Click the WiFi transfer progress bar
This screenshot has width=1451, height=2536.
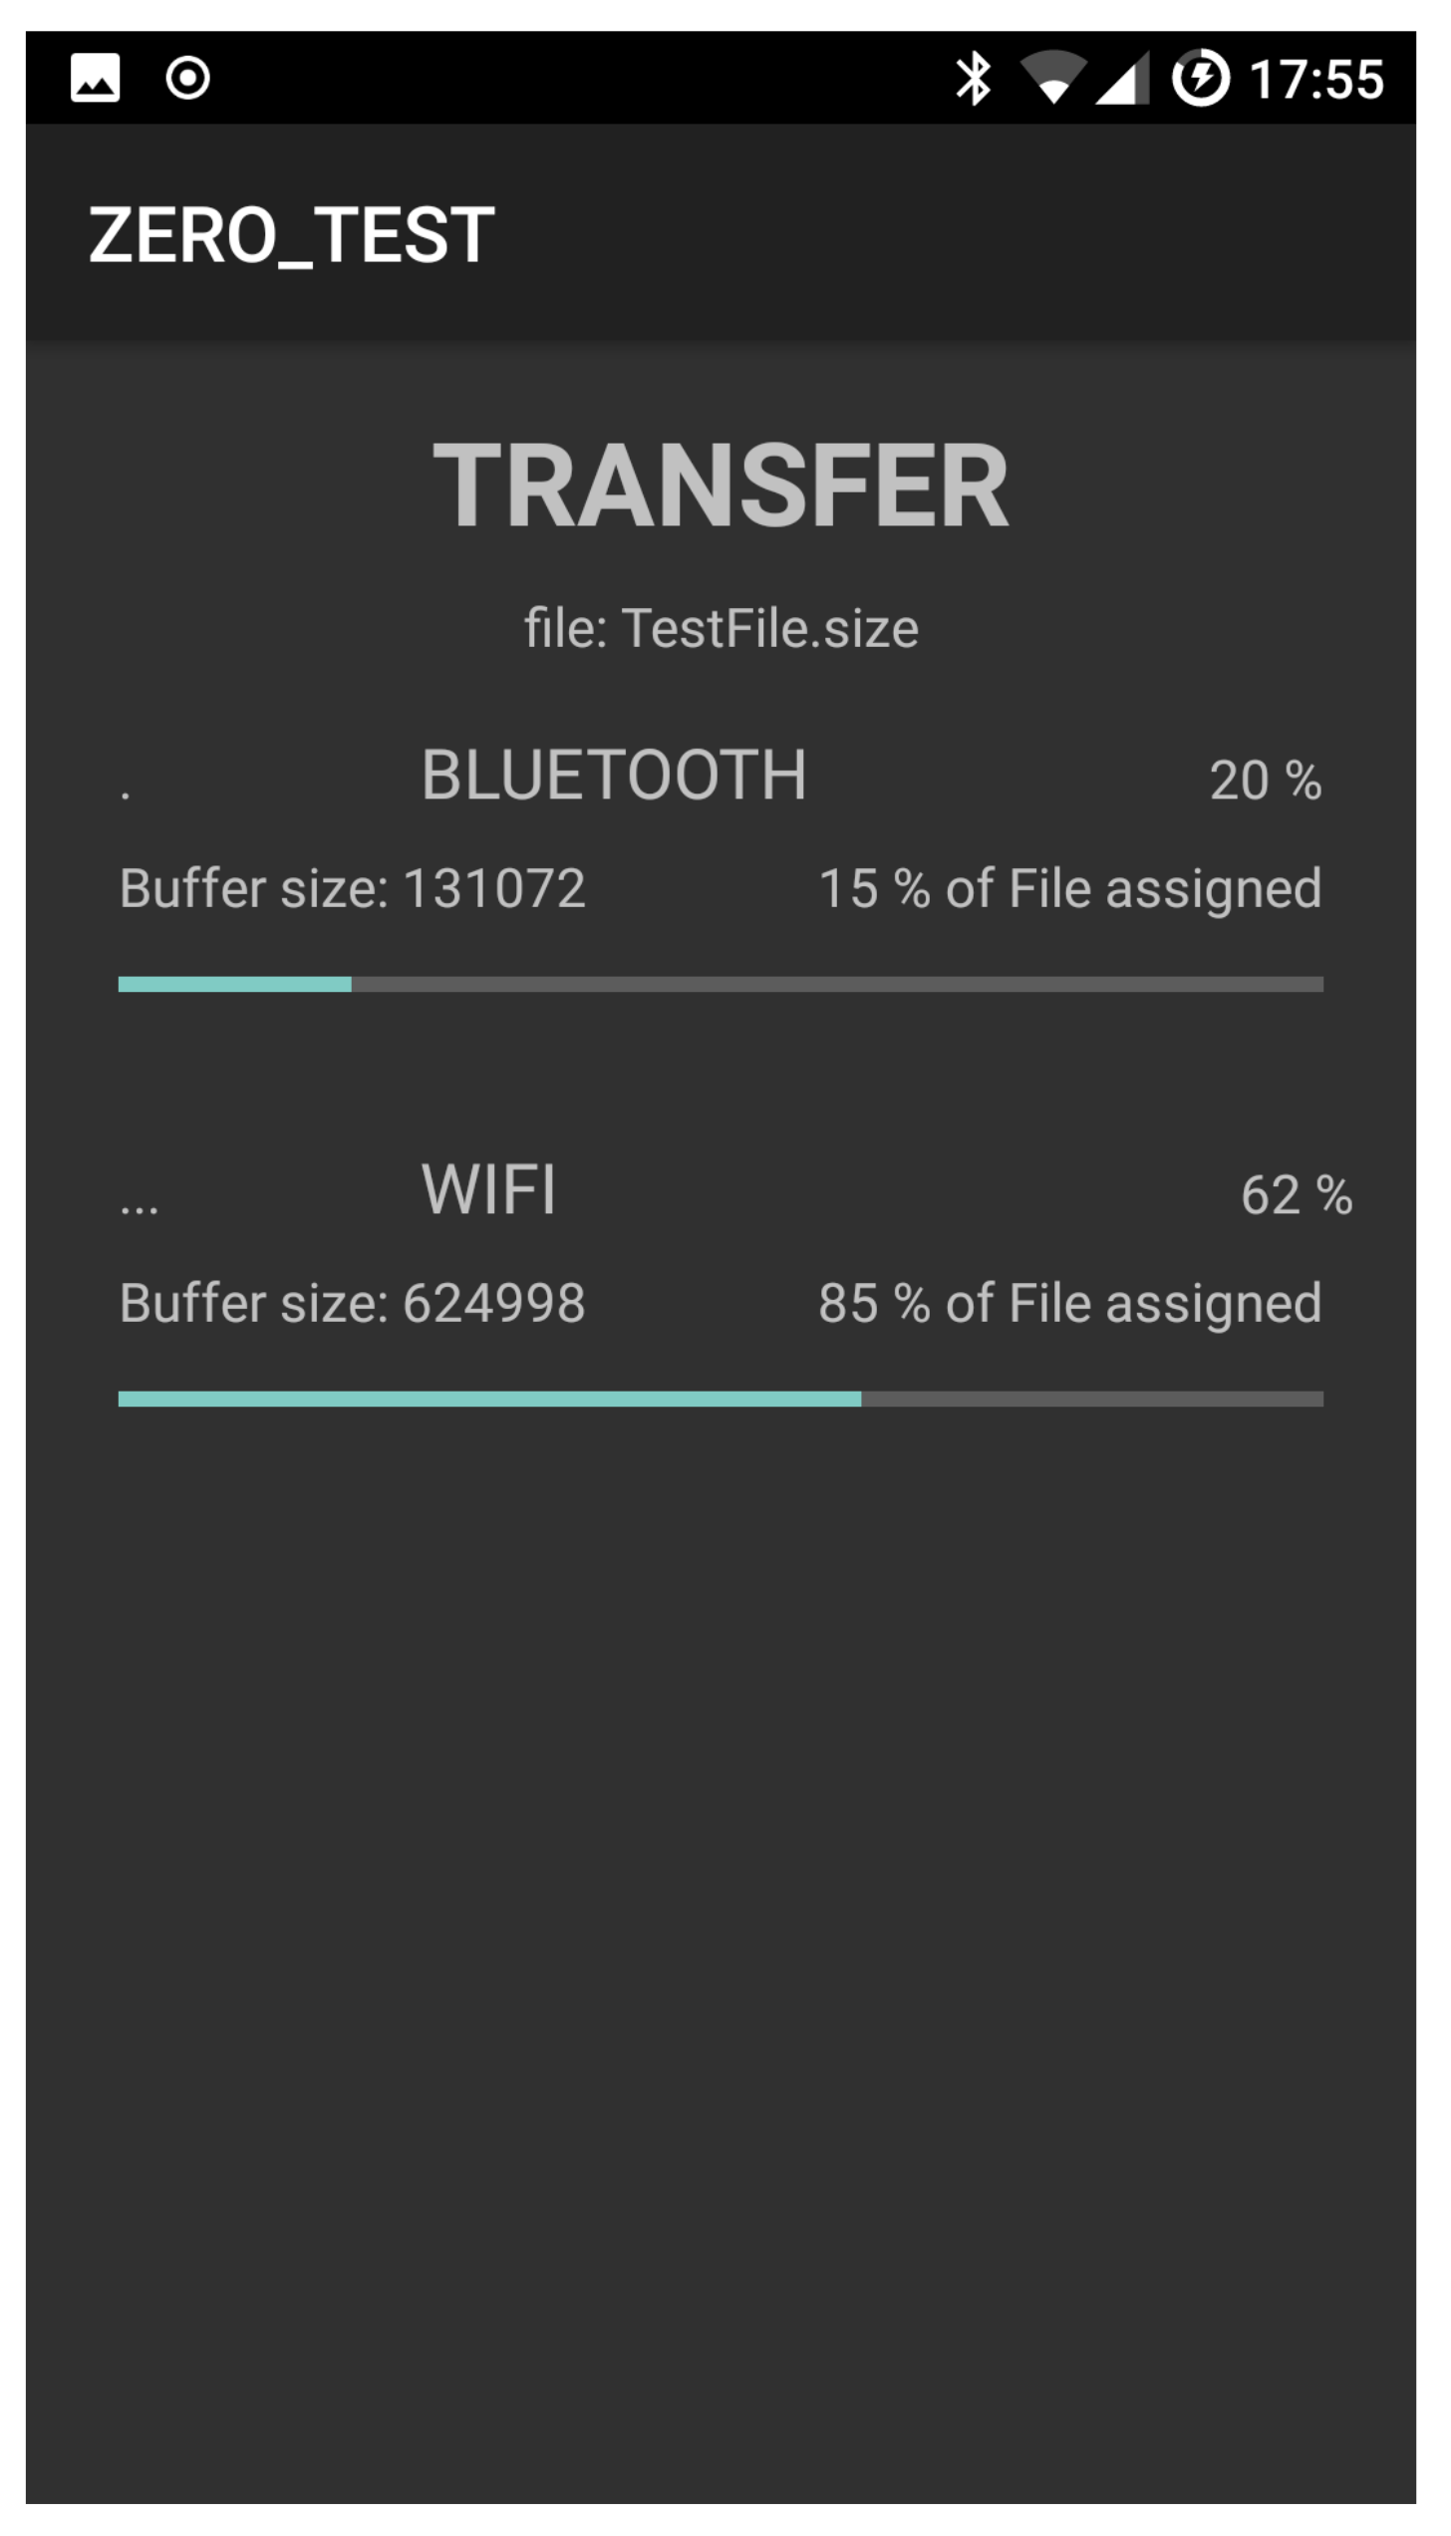click(x=721, y=1399)
